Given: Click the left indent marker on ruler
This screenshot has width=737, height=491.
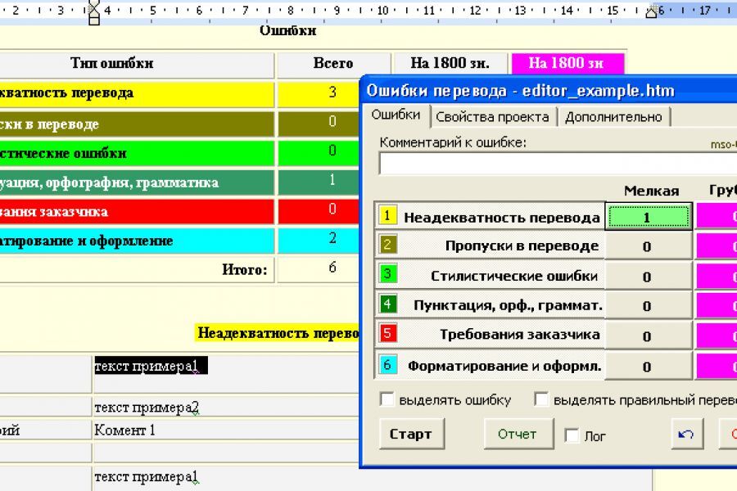Looking at the screenshot, I should point(94,12).
